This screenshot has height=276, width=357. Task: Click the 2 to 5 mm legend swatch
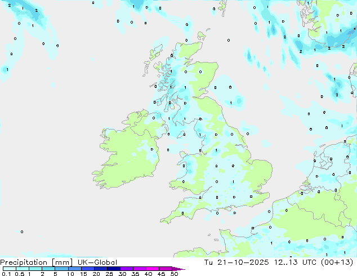pyautogui.click(x=48, y=269)
